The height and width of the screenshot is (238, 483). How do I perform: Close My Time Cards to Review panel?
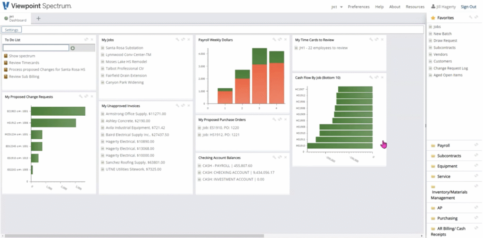point(382,40)
